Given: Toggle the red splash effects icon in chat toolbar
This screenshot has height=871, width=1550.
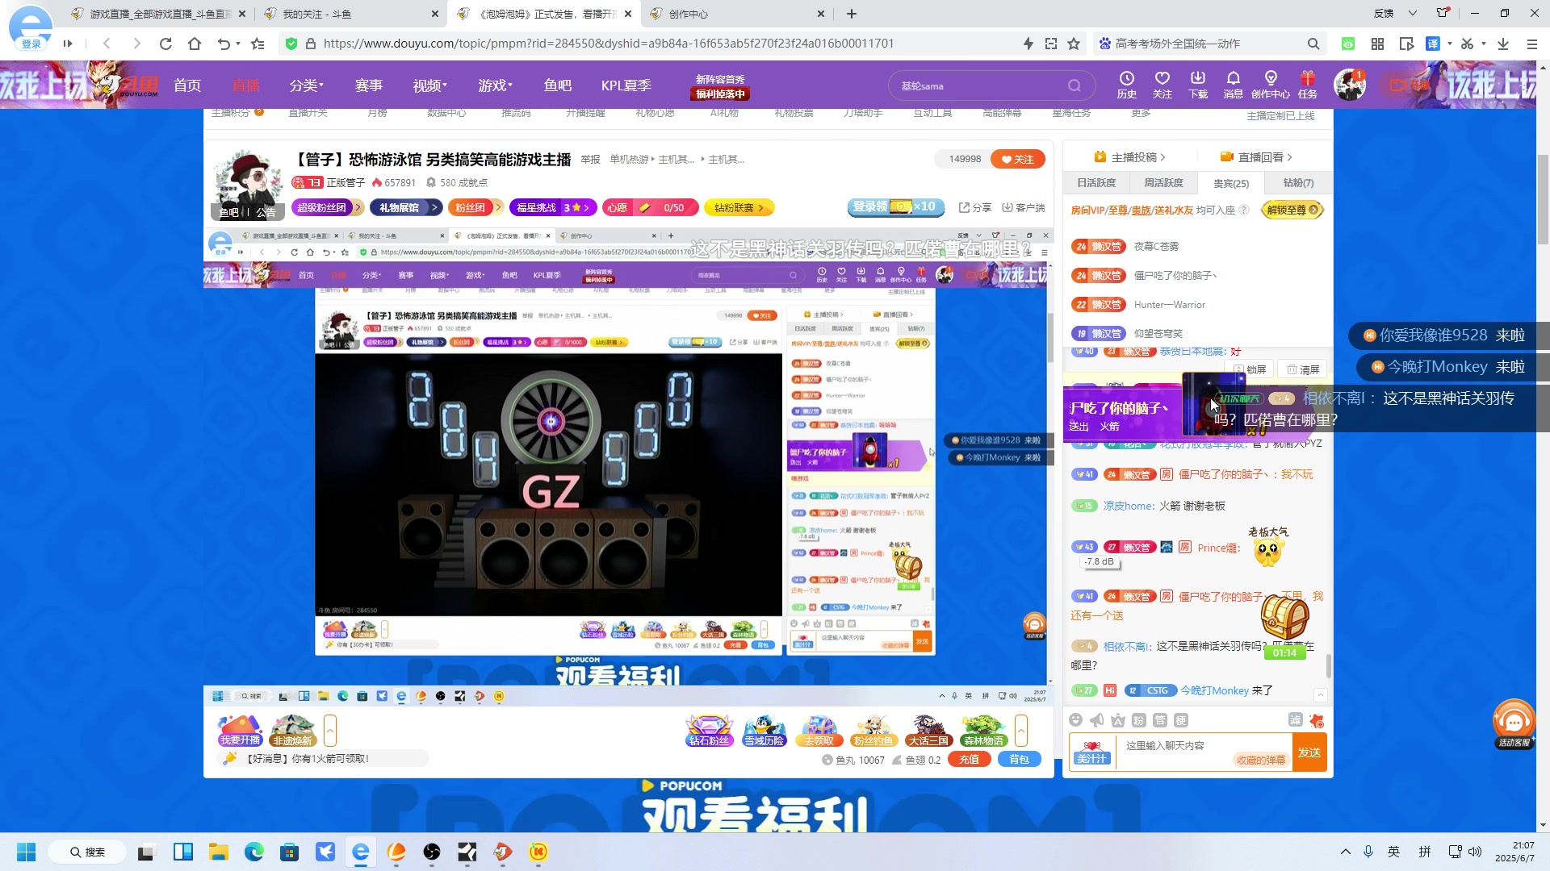Looking at the screenshot, I should [1317, 720].
